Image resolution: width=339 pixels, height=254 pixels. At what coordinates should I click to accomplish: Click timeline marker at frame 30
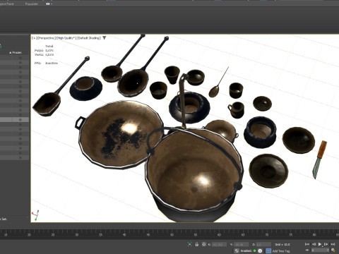77,234
